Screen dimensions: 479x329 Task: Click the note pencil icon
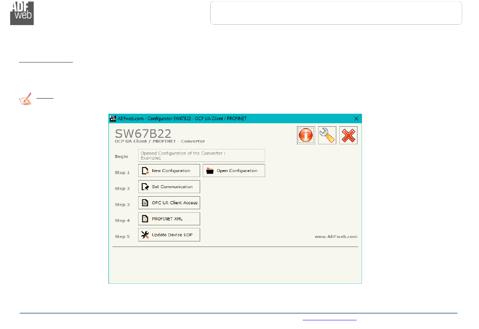(25, 99)
